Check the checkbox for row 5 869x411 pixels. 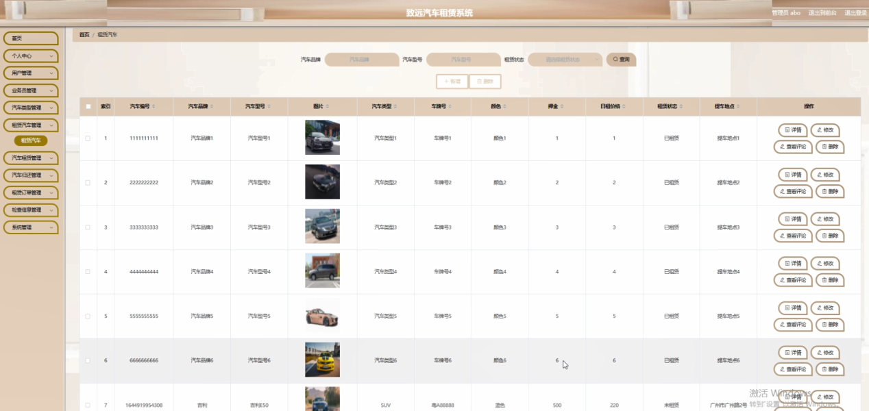[x=88, y=316]
